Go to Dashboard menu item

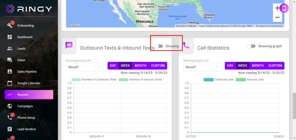(x=29, y=37)
